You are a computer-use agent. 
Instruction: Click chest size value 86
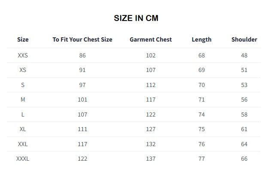click(82, 55)
